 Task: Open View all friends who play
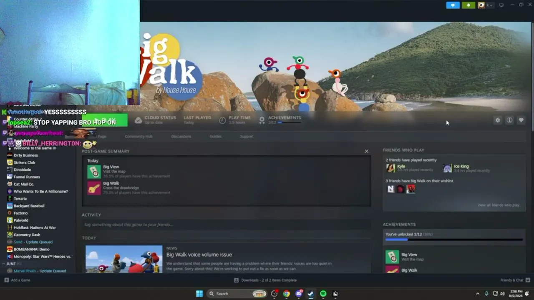(498, 205)
